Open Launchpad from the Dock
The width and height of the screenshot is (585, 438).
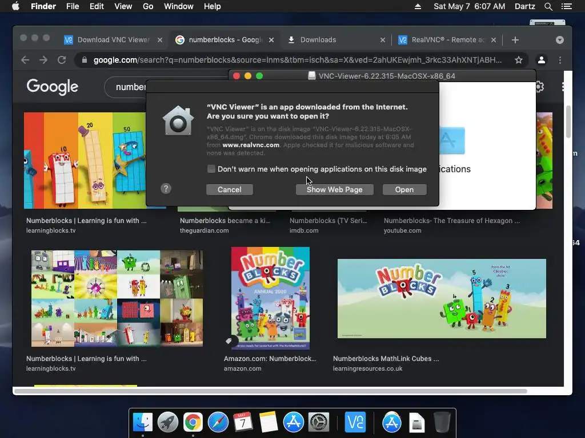[x=168, y=423]
